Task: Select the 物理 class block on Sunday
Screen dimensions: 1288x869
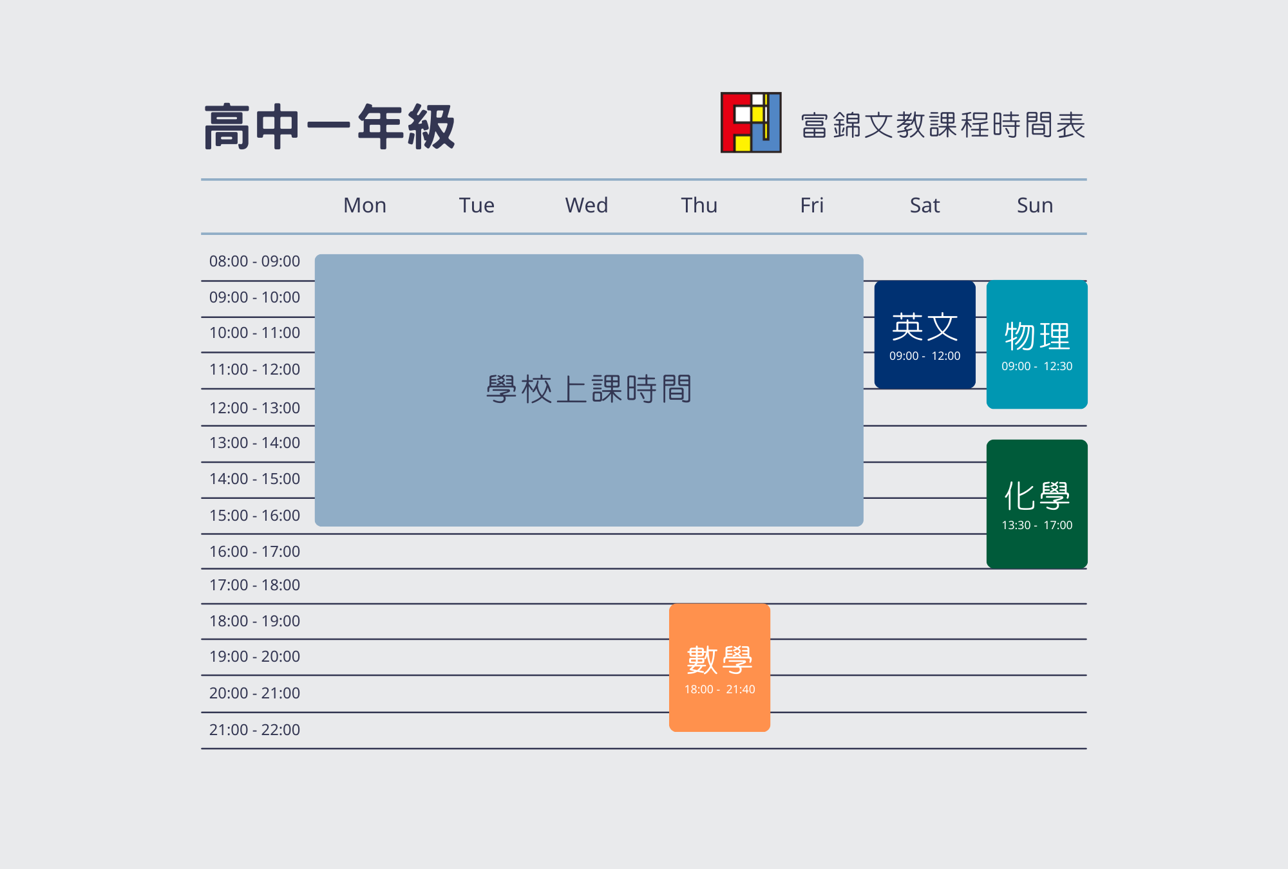Action: (1037, 343)
